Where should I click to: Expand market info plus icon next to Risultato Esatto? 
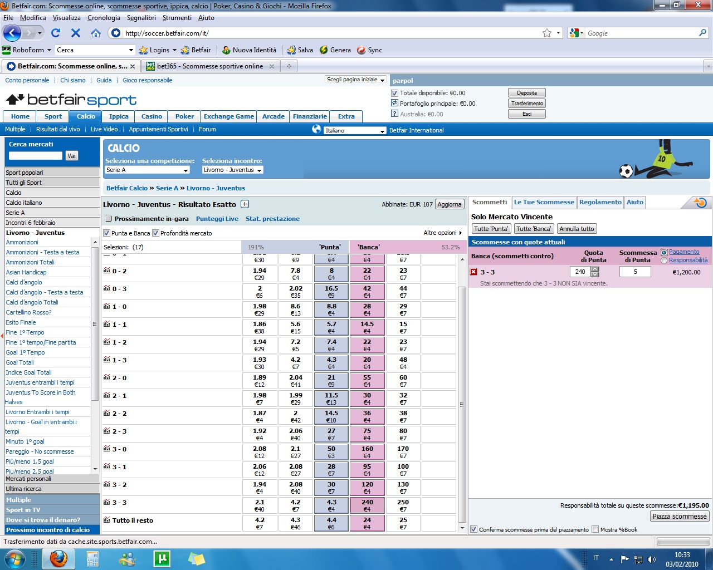tap(245, 204)
